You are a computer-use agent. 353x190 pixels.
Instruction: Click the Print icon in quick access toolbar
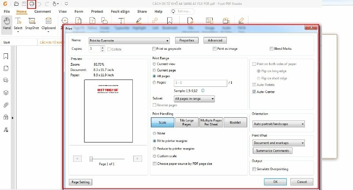[31, 4]
